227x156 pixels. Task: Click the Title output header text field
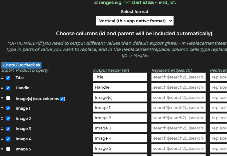tap(120, 77)
